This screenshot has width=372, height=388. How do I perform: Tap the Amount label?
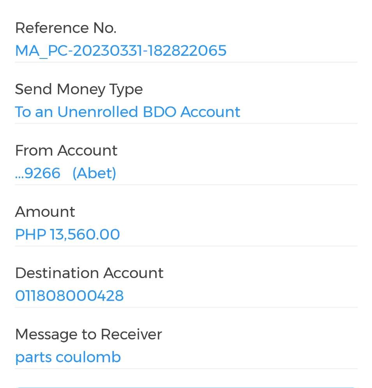point(45,212)
